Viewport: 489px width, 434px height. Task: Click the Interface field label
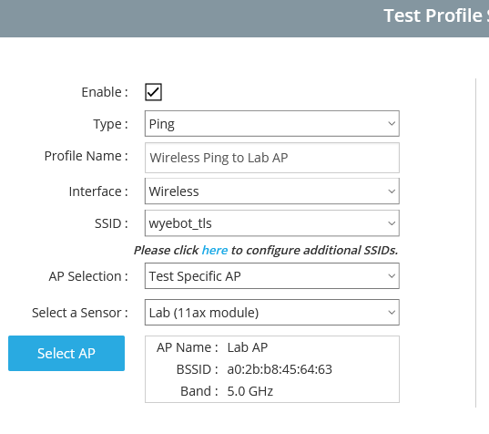(98, 191)
